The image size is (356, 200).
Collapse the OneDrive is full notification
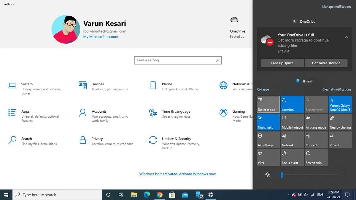click(x=347, y=37)
